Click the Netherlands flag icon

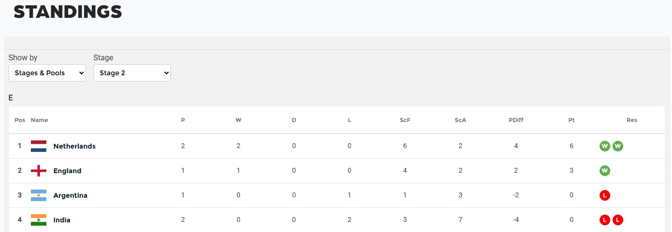39,146
